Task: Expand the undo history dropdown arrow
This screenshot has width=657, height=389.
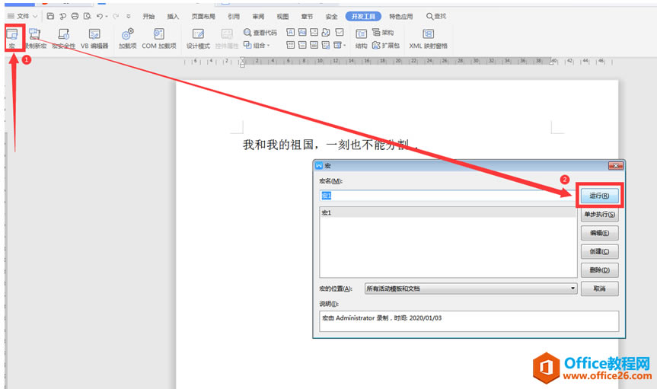Action: click(107, 16)
